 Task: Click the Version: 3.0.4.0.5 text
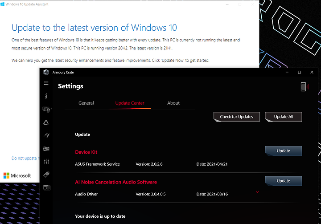151,194
